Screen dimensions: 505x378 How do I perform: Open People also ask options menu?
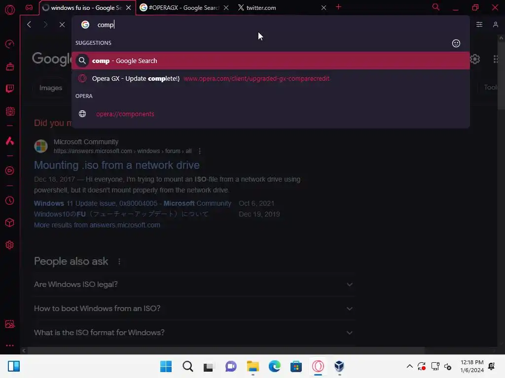pos(119,261)
